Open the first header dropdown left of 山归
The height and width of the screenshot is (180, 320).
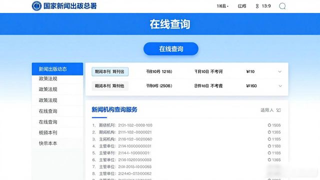click(222, 6)
